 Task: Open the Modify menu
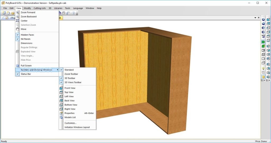tap(27, 8)
